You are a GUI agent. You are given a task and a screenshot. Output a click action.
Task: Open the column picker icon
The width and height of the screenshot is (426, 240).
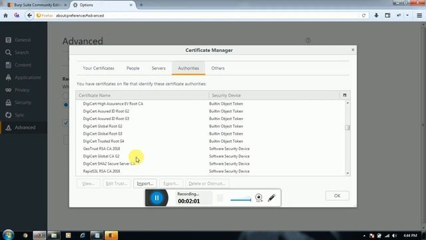tap(345, 95)
